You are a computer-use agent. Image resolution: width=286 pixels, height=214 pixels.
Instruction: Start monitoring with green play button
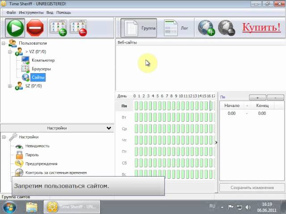coord(15,28)
